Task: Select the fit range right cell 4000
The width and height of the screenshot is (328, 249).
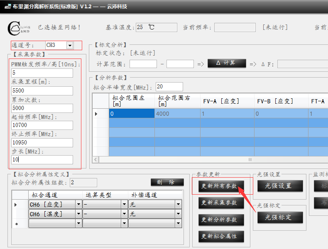Action: pos(177,114)
